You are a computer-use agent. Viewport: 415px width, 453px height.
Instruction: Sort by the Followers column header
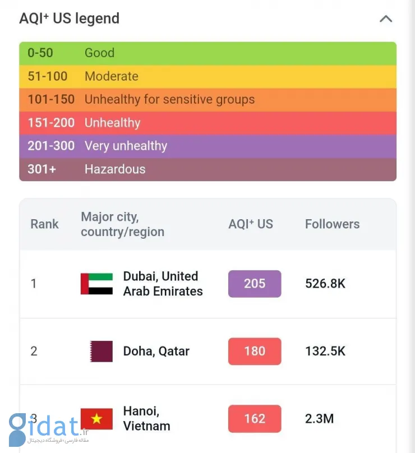click(333, 224)
